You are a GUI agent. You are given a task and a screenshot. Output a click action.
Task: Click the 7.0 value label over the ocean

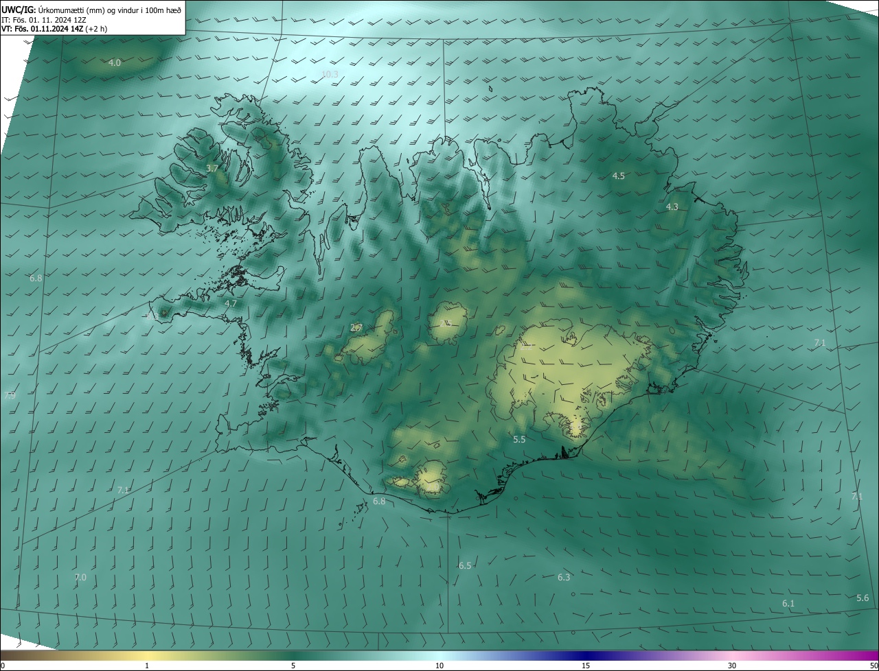click(x=80, y=578)
